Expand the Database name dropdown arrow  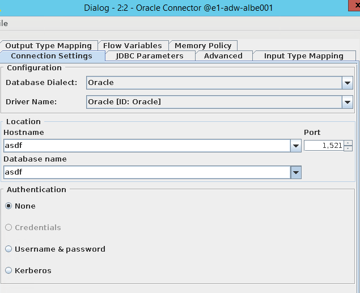(x=296, y=172)
